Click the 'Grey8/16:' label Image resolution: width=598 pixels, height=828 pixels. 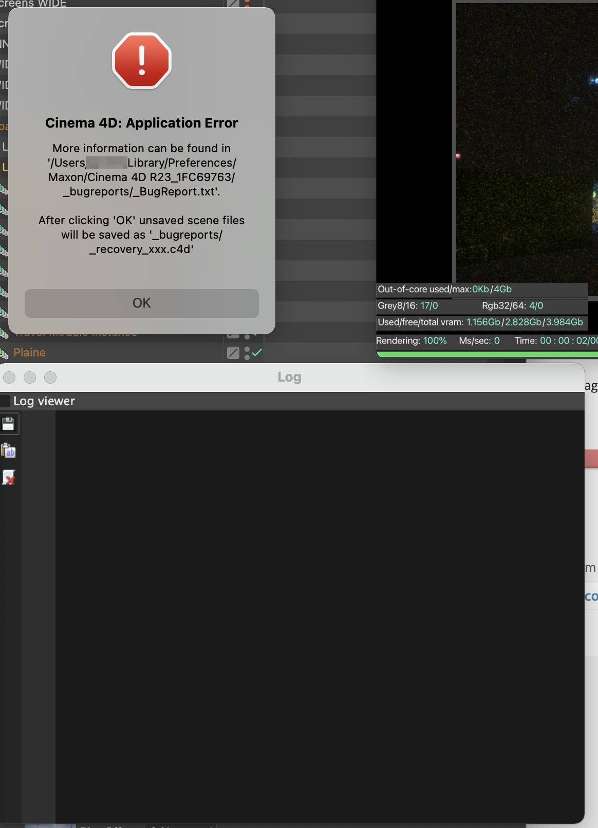click(x=398, y=306)
